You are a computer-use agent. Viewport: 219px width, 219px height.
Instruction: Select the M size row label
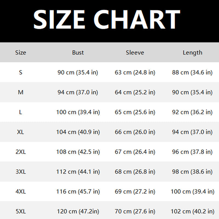(x=21, y=93)
